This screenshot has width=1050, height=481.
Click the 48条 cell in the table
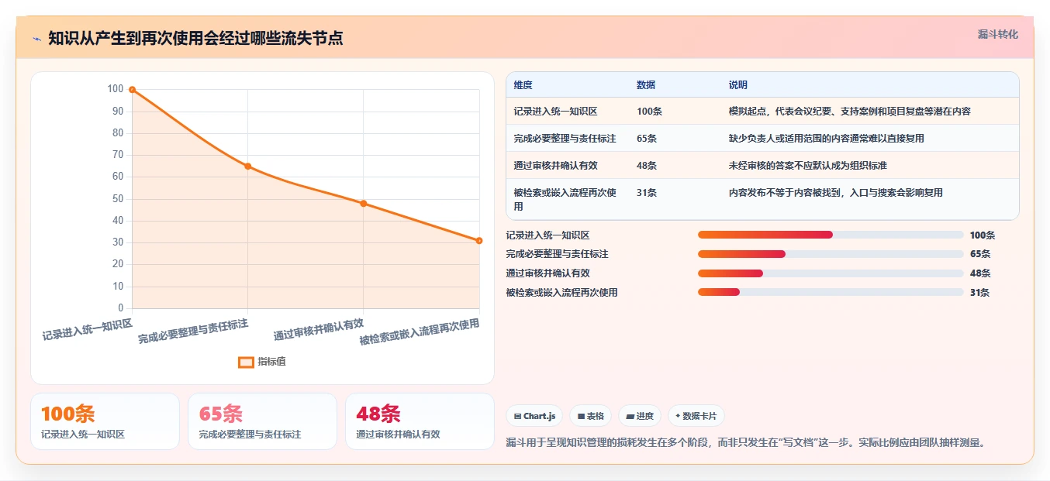click(x=647, y=166)
